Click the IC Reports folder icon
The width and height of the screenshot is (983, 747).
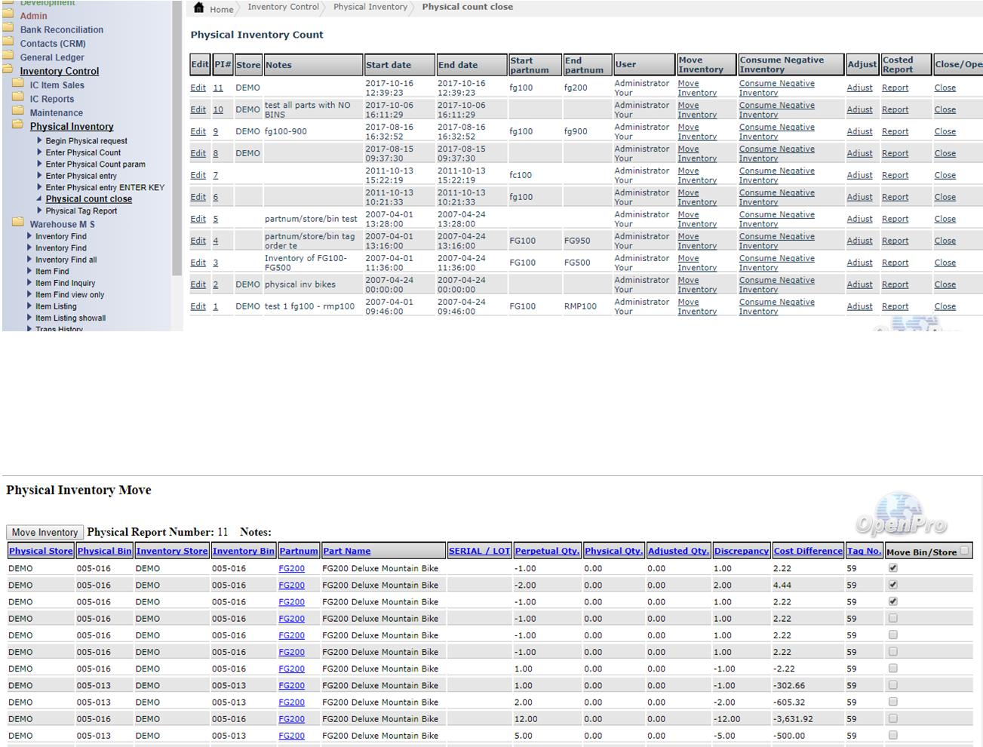coord(18,98)
